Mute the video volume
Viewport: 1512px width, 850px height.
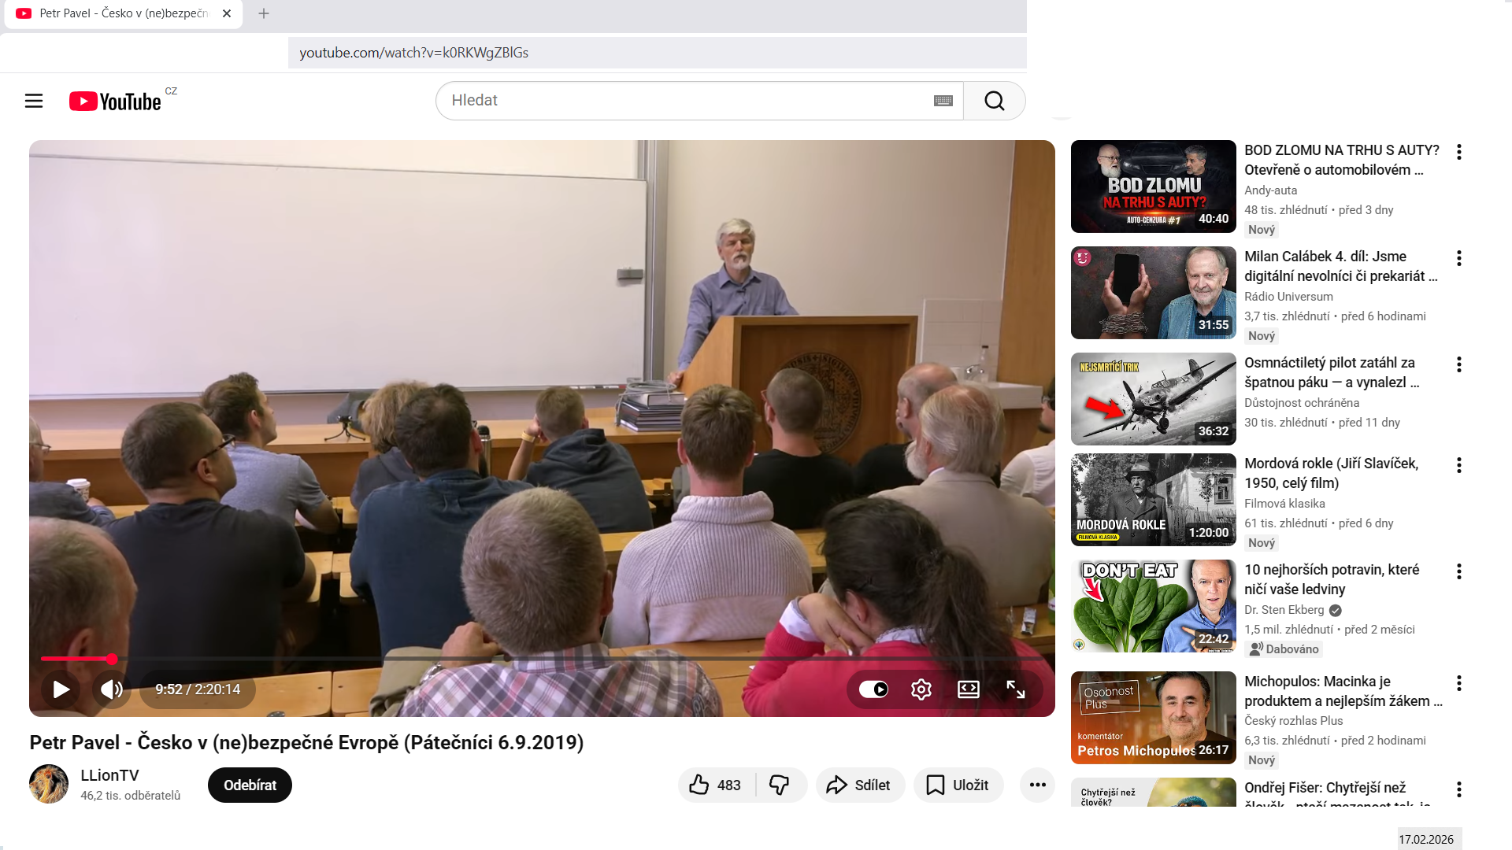[111, 689]
